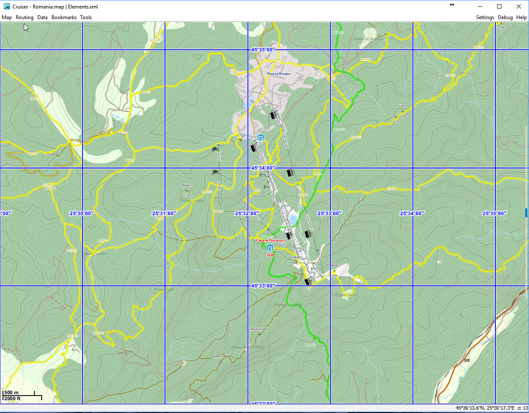The width and height of the screenshot is (529, 413).
Task: Open the Debug menu
Action: [505, 17]
